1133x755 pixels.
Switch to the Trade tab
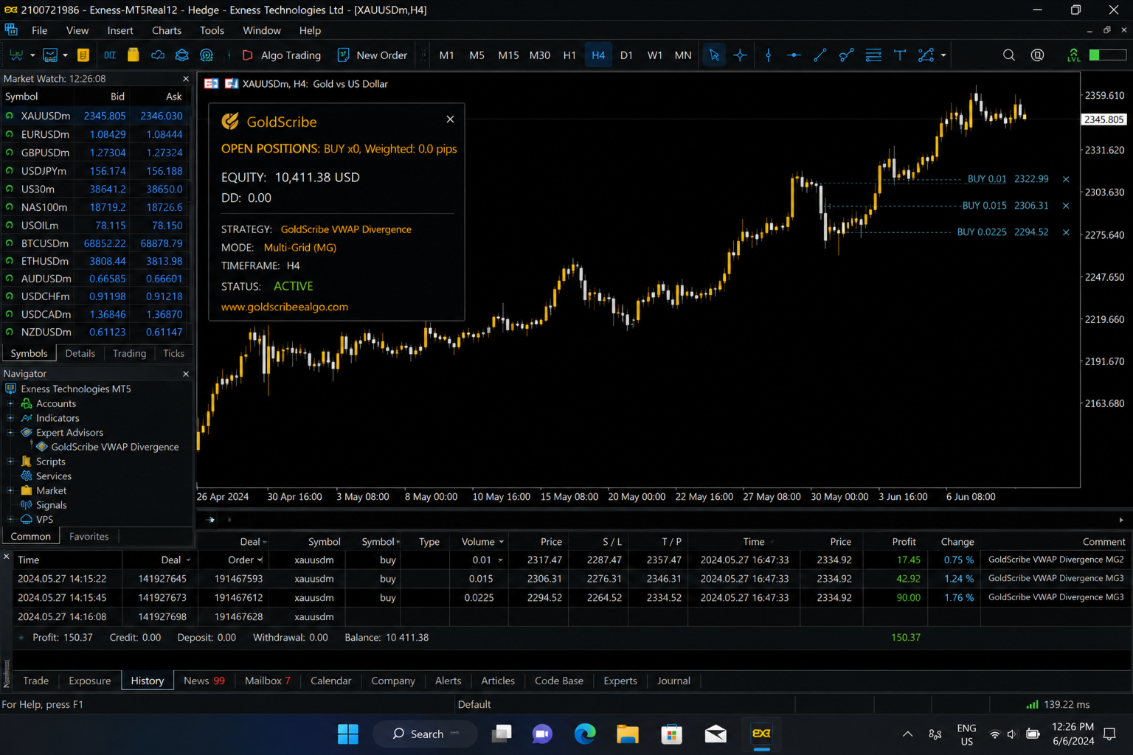click(x=35, y=681)
